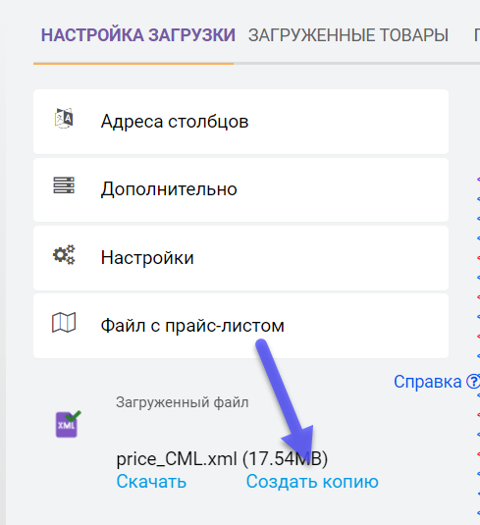
Task: Click the purple XML file icon
Action: coord(67,425)
